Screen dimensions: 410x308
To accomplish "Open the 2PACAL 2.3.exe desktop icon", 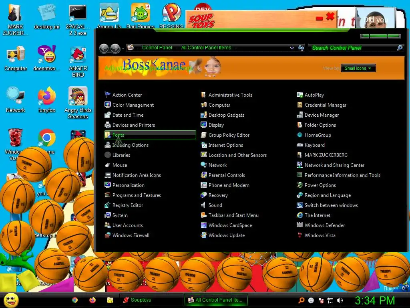I will point(78,20).
